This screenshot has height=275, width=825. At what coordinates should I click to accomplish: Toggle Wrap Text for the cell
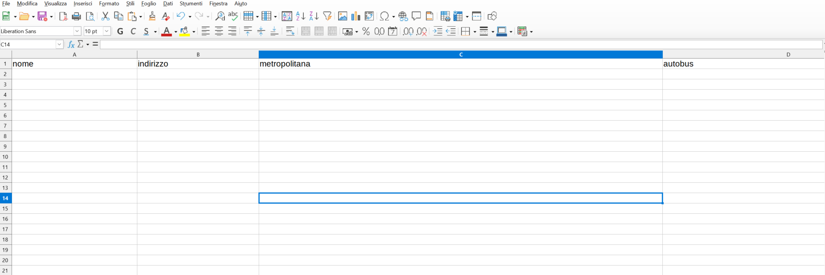(290, 31)
